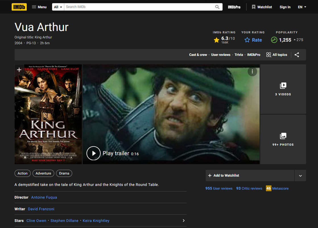Select the Adventure genre chip

(x=44, y=173)
